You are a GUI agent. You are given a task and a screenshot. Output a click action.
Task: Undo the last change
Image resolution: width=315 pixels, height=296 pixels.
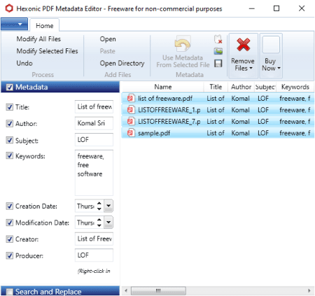tap(24, 63)
